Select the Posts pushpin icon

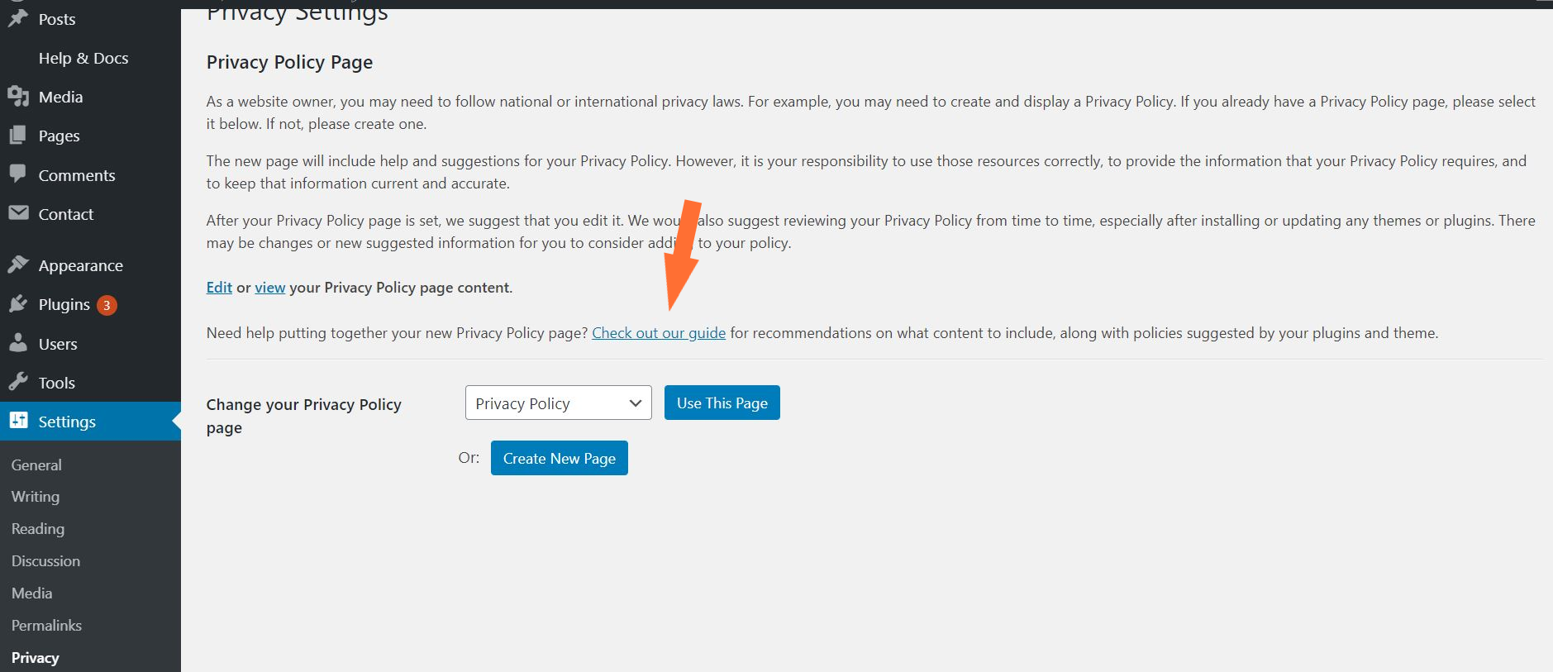point(18,18)
